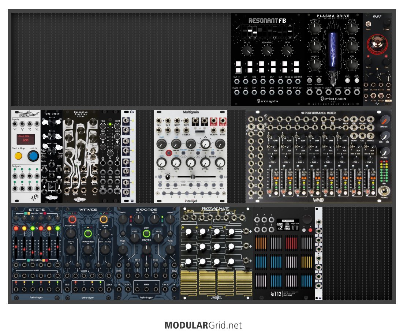The width and height of the screenshot is (407, 333).
Task: Click the OUTPUT jack on Plasma Drive
Action: click(x=338, y=93)
